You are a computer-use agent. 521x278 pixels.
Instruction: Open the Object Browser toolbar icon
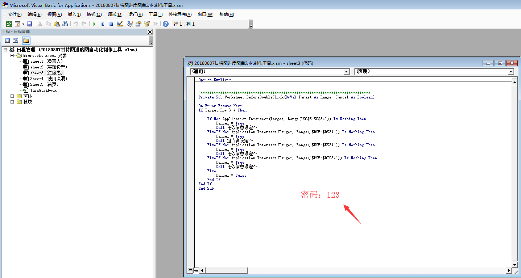coord(147,24)
